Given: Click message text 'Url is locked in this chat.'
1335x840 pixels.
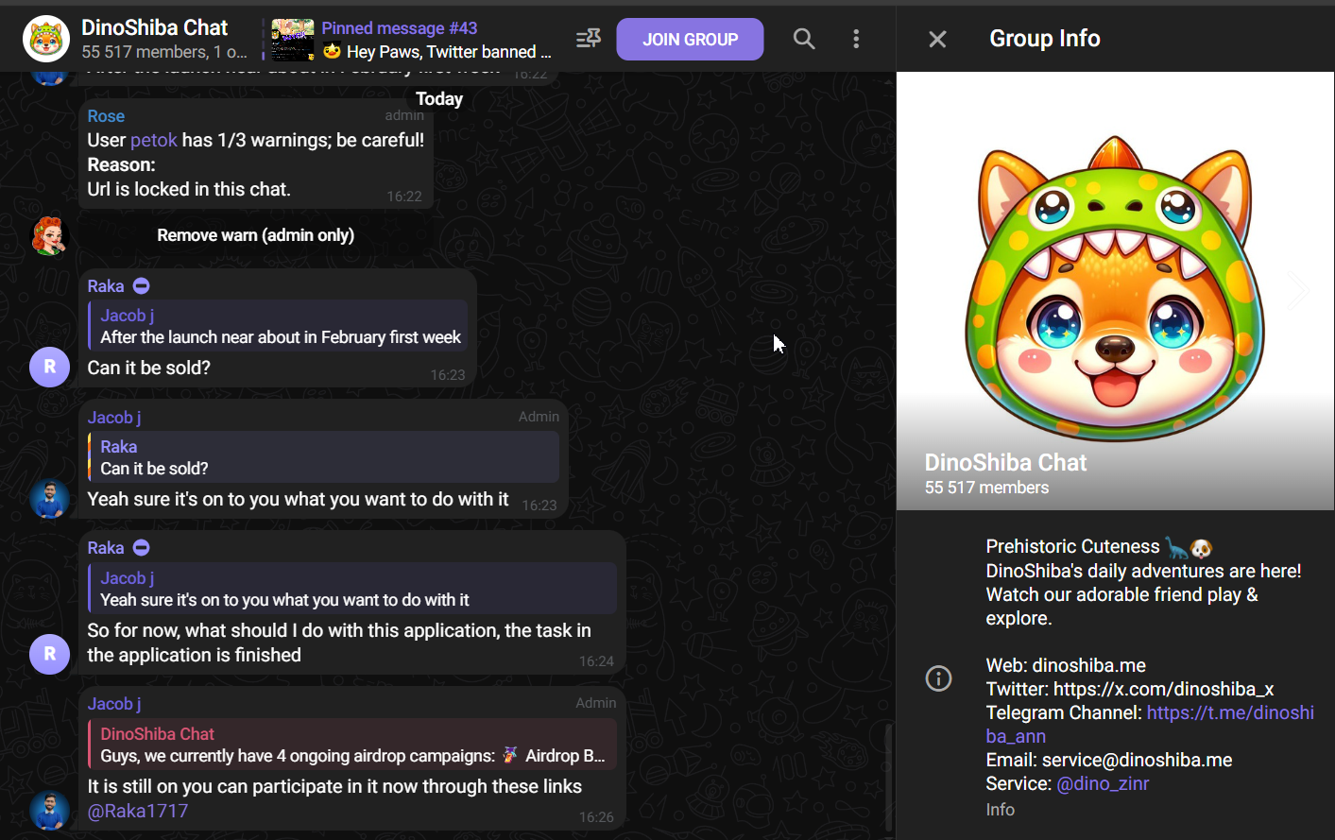Looking at the screenshot, I should point(189,189).
